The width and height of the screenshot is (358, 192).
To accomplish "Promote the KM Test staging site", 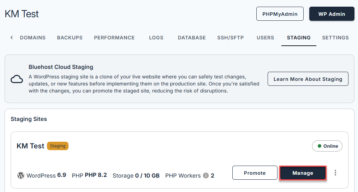I will 255,173.
